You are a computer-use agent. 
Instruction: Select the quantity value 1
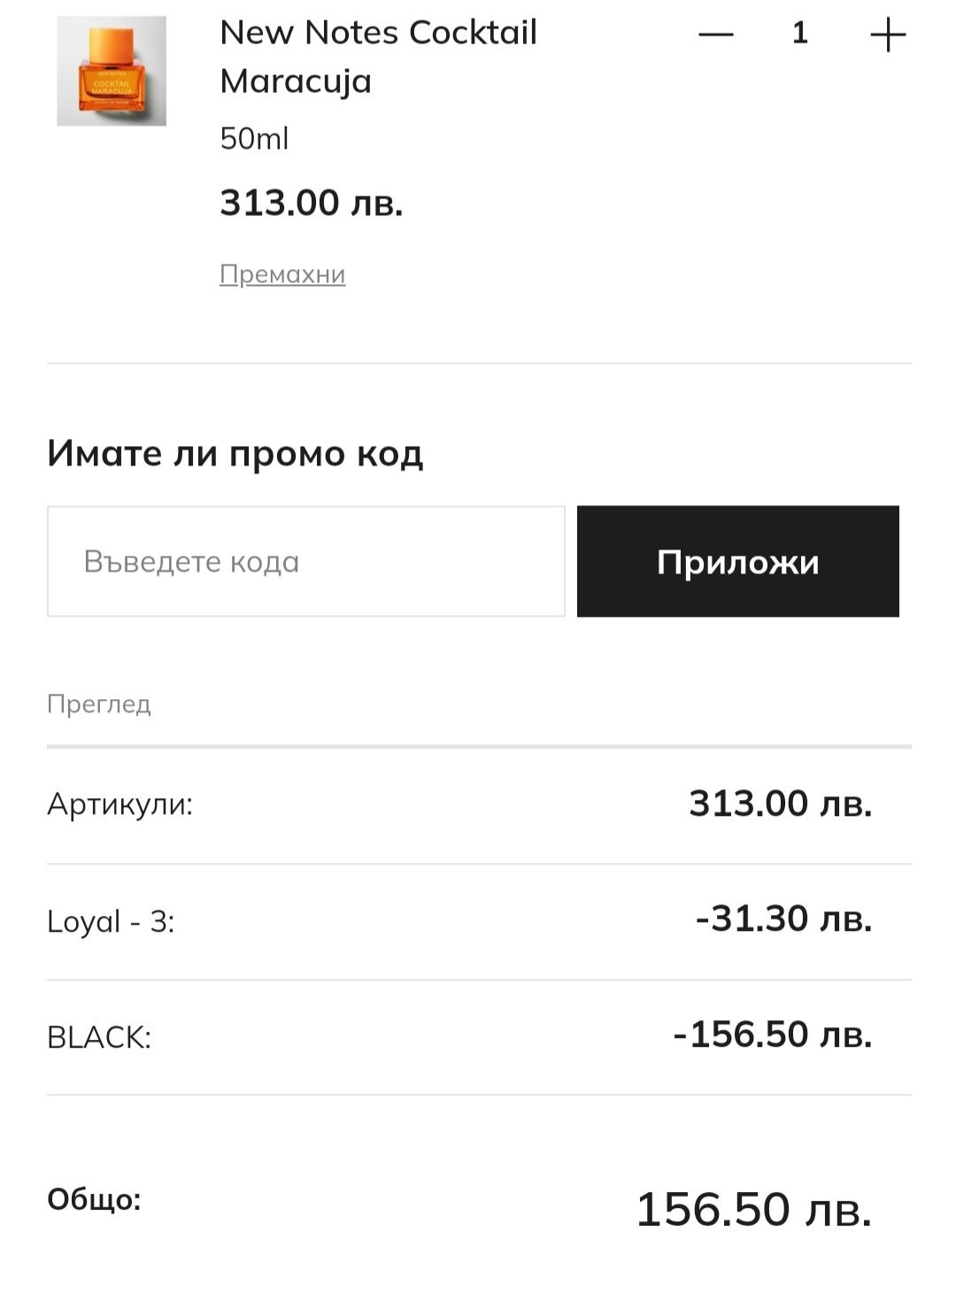(800, 34)
